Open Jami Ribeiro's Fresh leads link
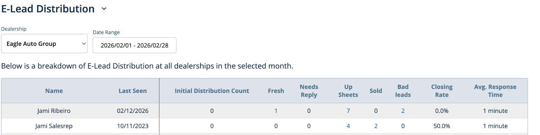 [276, 111]
